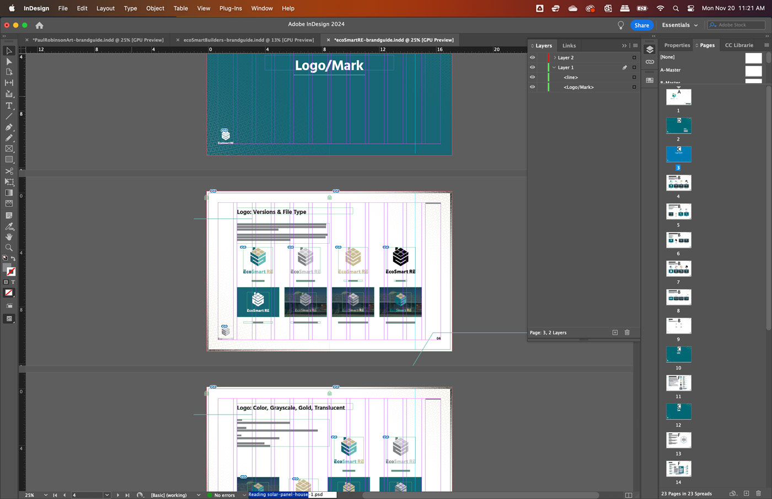Screen dimensions: 772x499
Task: Open the page number dropdown
Action: pyautogui.click(x=107, y=495)
